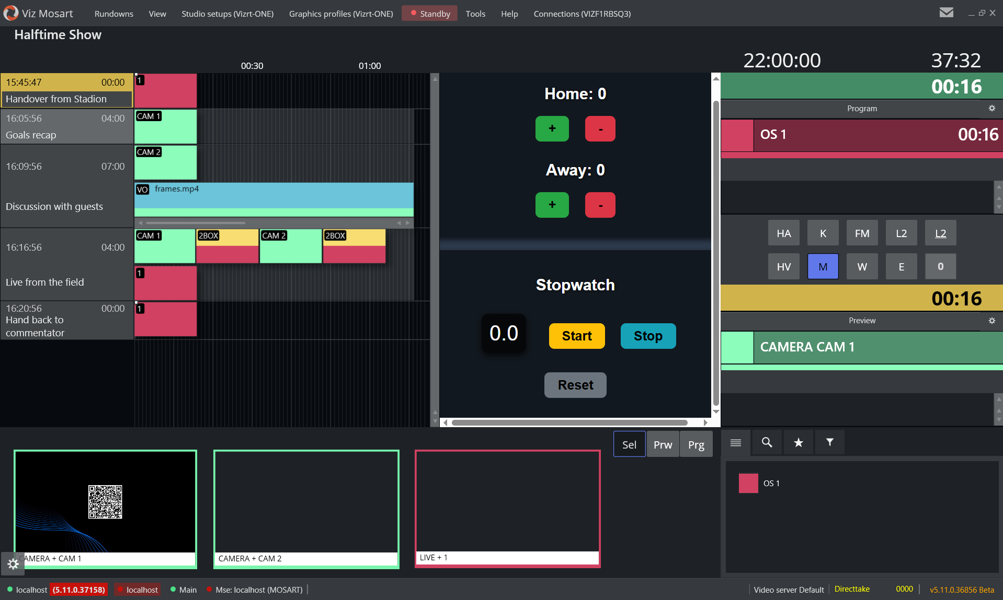This screenshot has height=600, width=1003.
Task: Toggle the M keyboard shortcut button
Action: click(823, 267)
